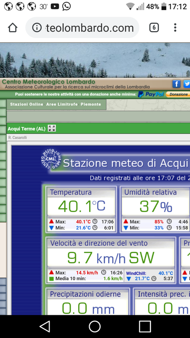Screen dimensions: 190x338
Task: Tap the teolombardo.com address bar
Action: tap(82, 27)
